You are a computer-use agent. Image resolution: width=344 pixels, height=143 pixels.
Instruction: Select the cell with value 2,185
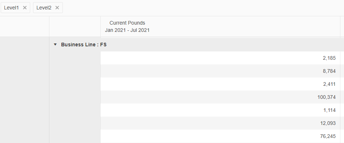tap(220, 58)
